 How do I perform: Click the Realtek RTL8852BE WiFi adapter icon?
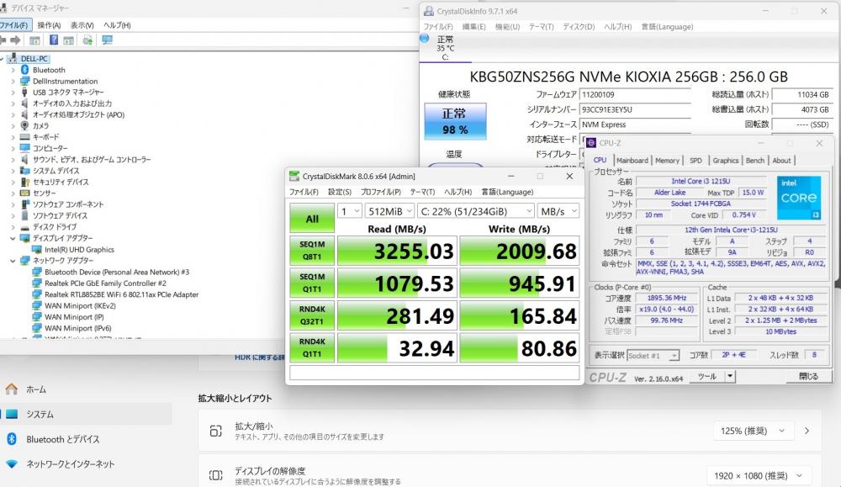point(37,294)
